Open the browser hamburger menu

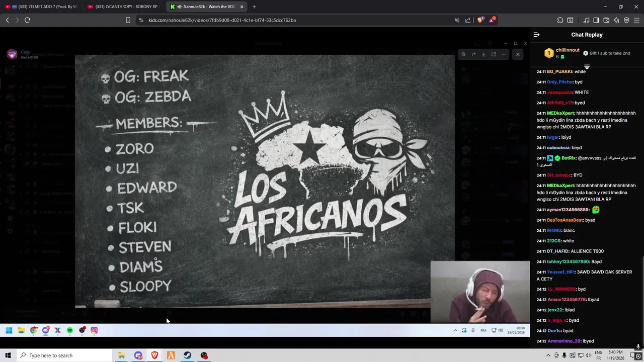636,20
